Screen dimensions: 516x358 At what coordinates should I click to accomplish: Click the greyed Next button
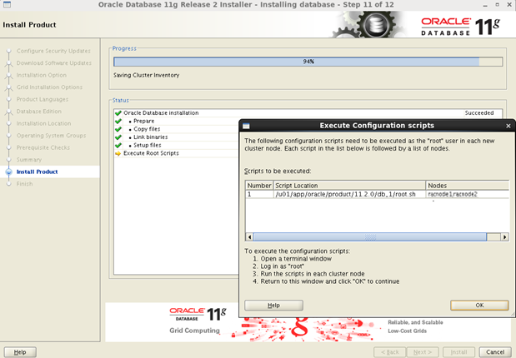tap(423, 352)
